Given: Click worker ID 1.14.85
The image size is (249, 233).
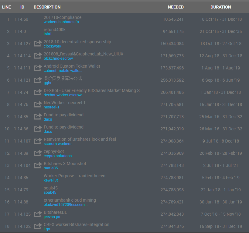Looking at the screenshot, I should (21, 178).
